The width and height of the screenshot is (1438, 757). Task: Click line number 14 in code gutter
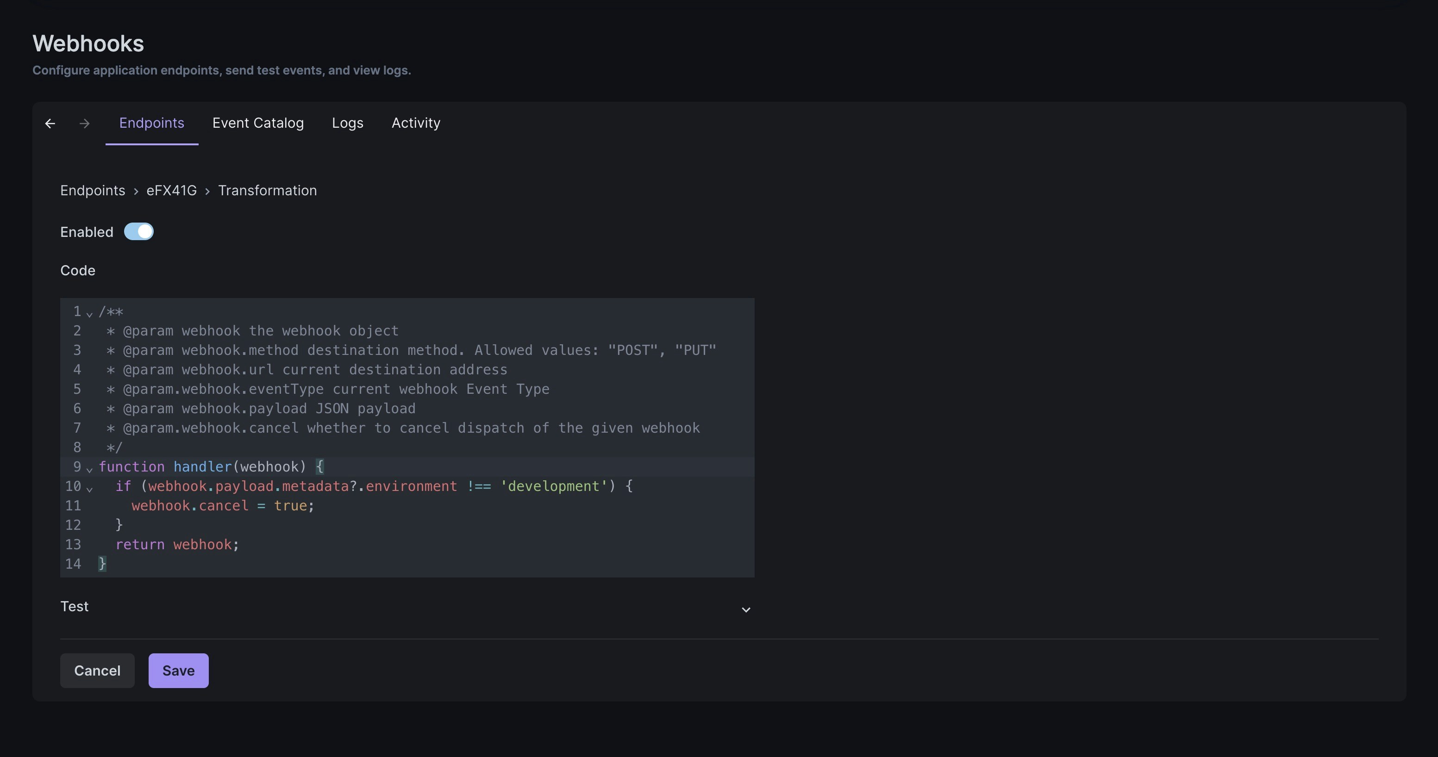tap(73, 564)
